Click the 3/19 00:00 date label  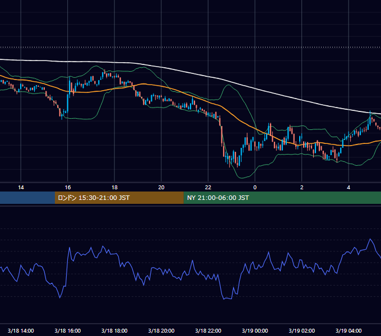255,330
